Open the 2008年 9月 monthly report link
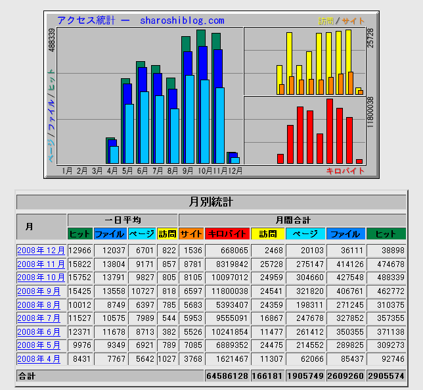423x390 pixels. point(39,291)
